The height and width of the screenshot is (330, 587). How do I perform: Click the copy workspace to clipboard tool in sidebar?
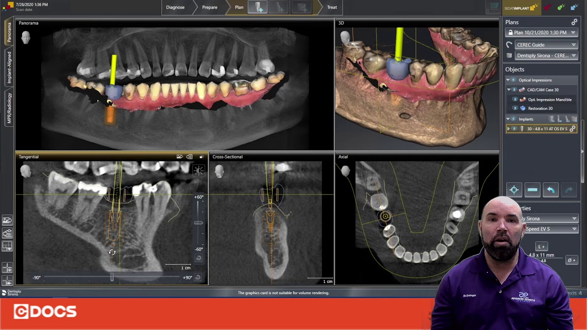(x=7, y=233)
